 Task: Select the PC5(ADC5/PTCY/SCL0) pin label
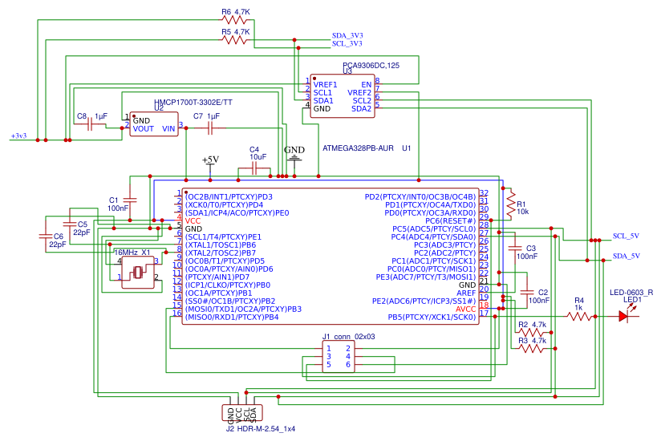[434, 229]
